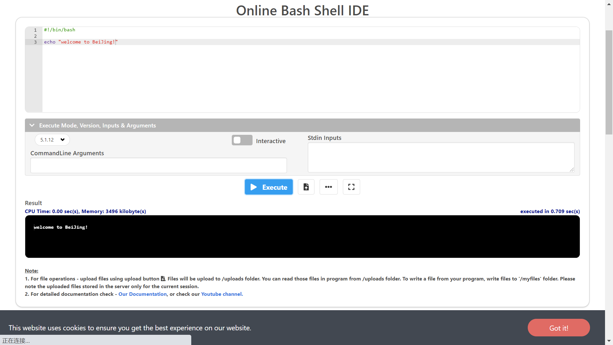Click the Fullscreen/expand icon
Image resolution: width=613 pixels, height=345 pixels.
351,187
